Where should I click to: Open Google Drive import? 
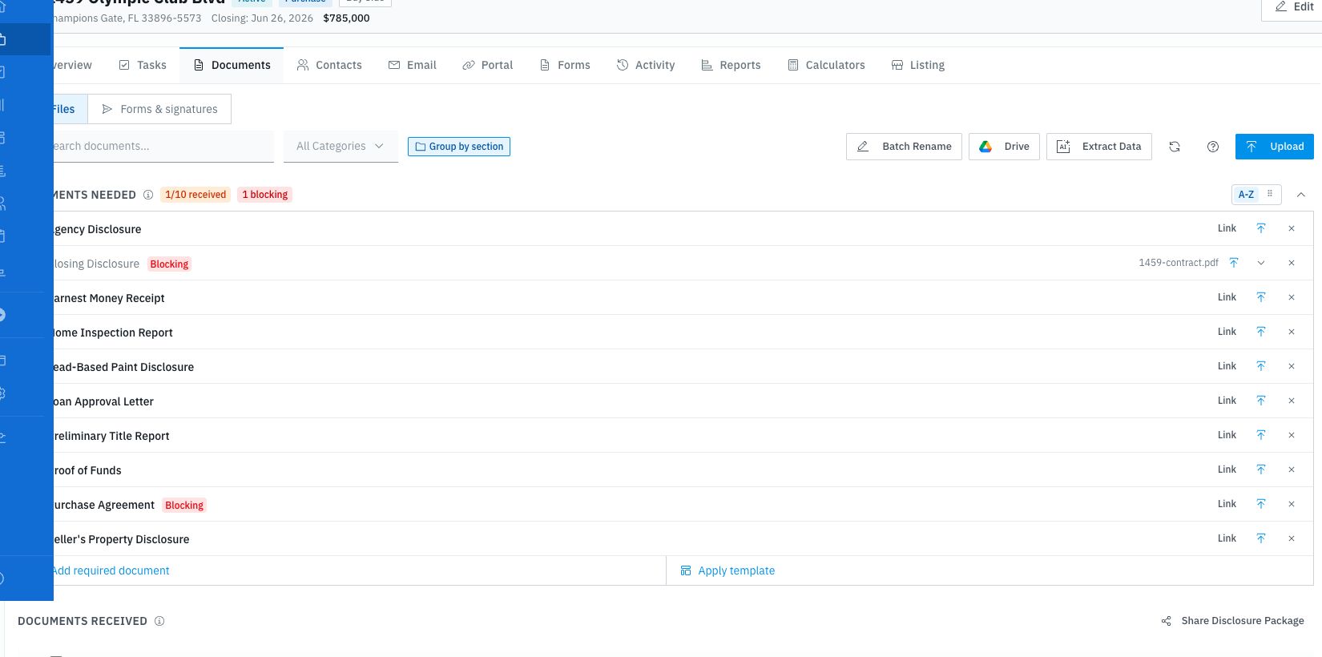[x=1004, y=147]
